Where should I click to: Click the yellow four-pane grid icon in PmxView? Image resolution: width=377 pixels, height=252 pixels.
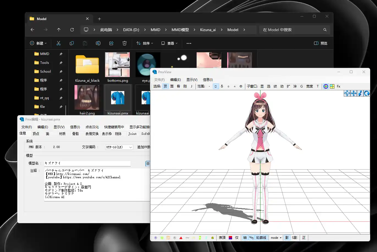click(332, 86)
